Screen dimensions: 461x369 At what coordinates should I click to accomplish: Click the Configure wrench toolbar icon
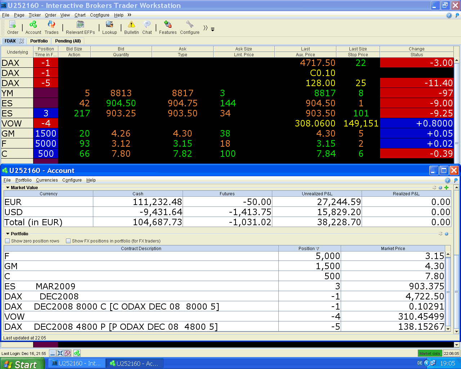[190, 27]
